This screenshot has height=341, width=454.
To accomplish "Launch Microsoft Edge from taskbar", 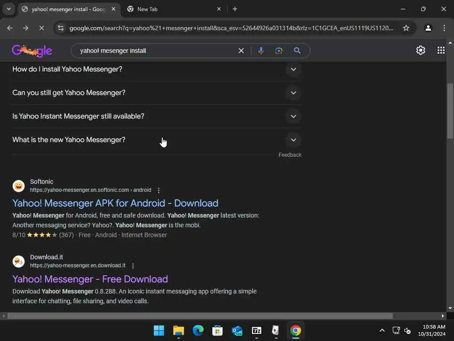I will (198, 330).
